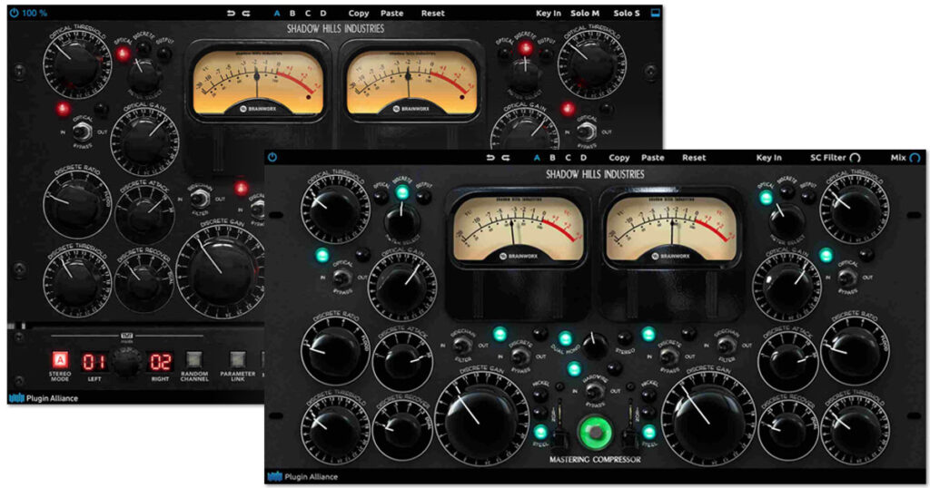Select preset slot D in back window

(x=323, y=13)
